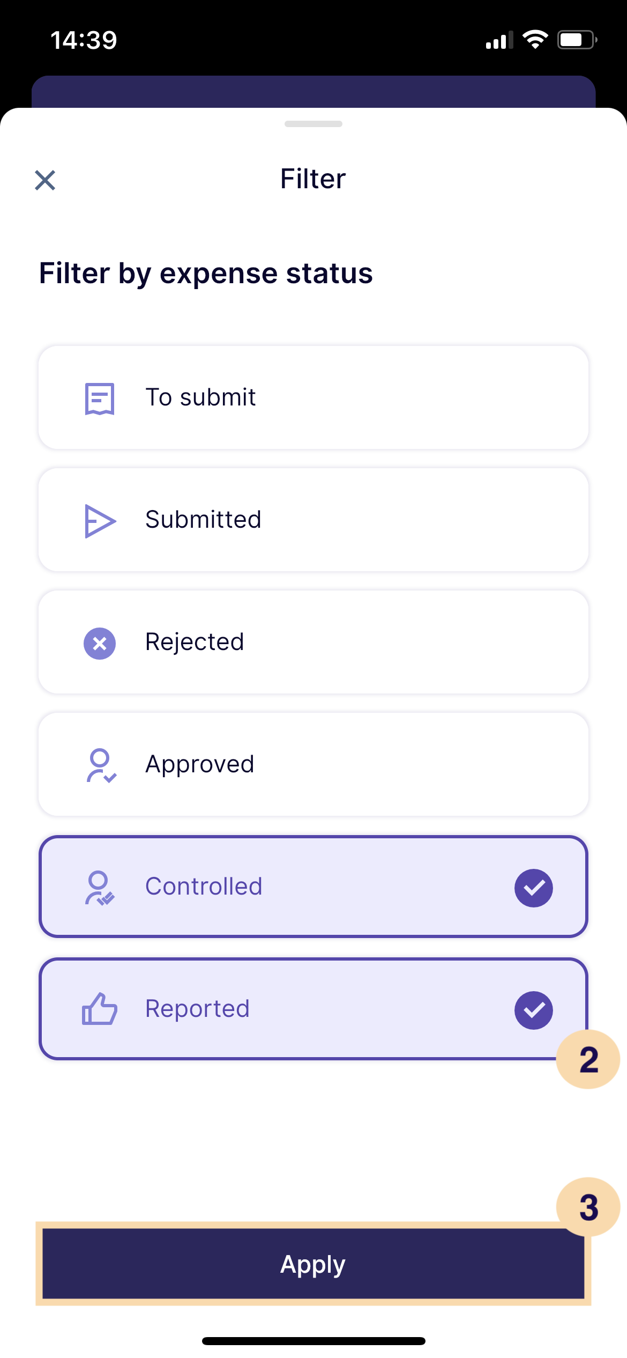Viewport: 627px width, 1358px height.
Task: Tap the Rejected cross circle icon
Action: coord(100,643)
